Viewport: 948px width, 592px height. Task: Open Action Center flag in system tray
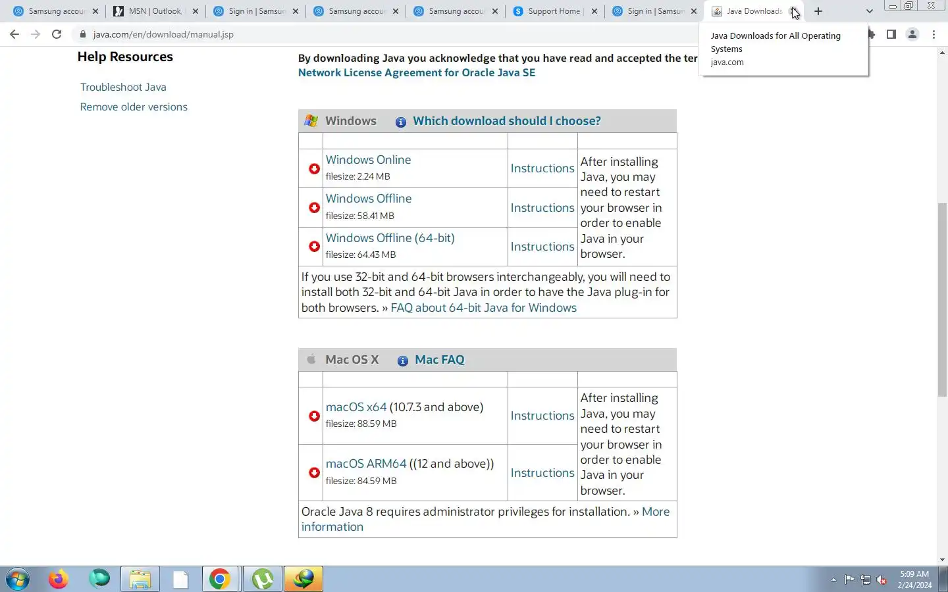(850, 580)
